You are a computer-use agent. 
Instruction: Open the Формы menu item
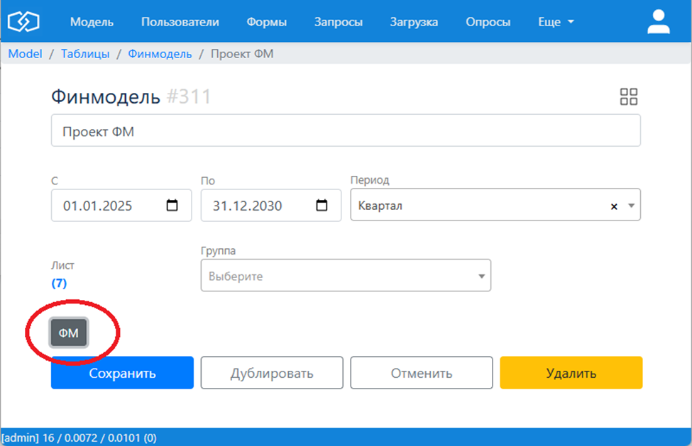click(267, 22)
